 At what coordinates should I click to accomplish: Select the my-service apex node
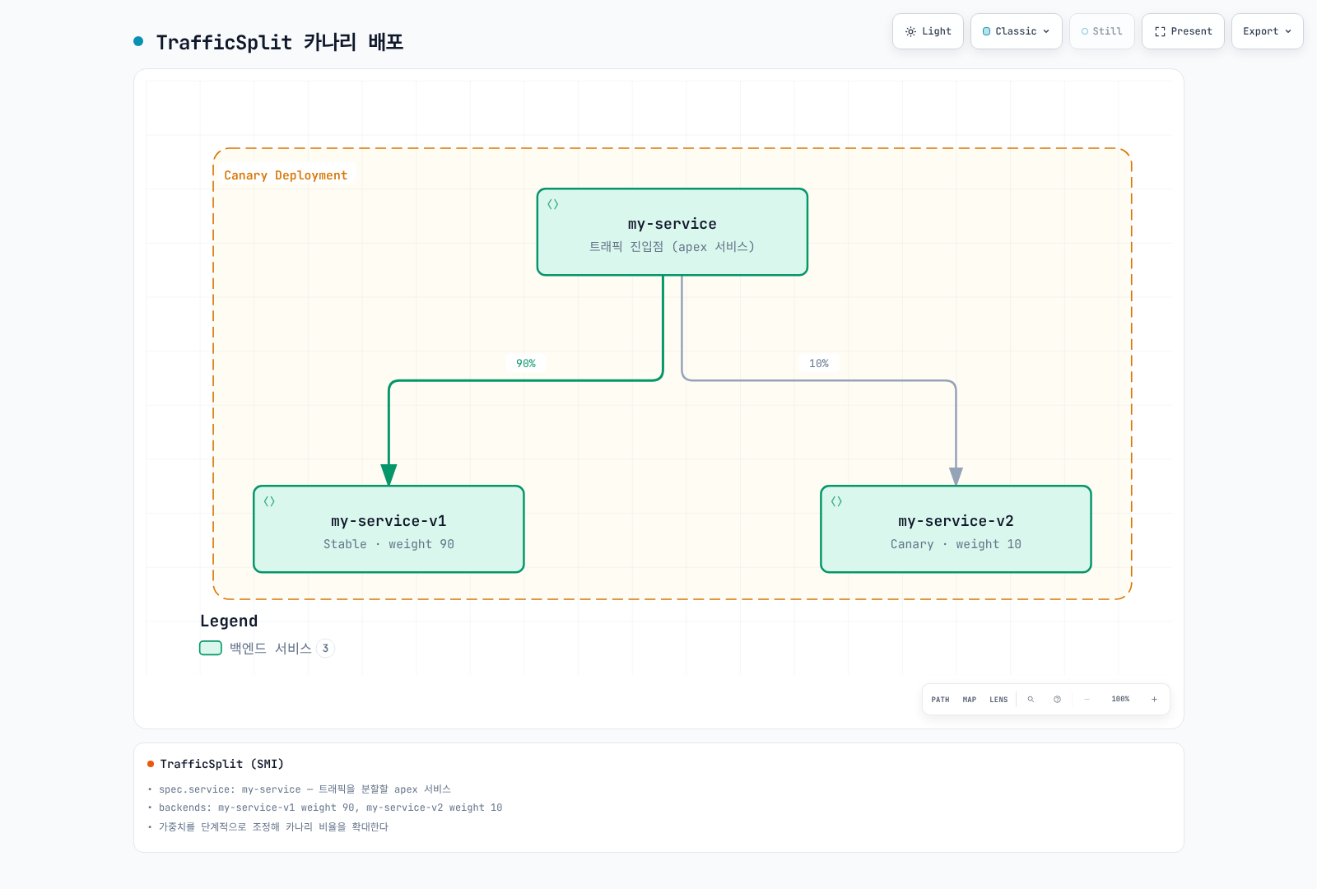[672, 232]
